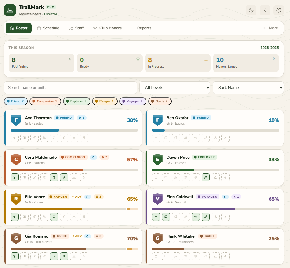The height and width of the screenshot is (268, 290).
Task: Click the 2025-2026 season label
Action: coord(270,48)
